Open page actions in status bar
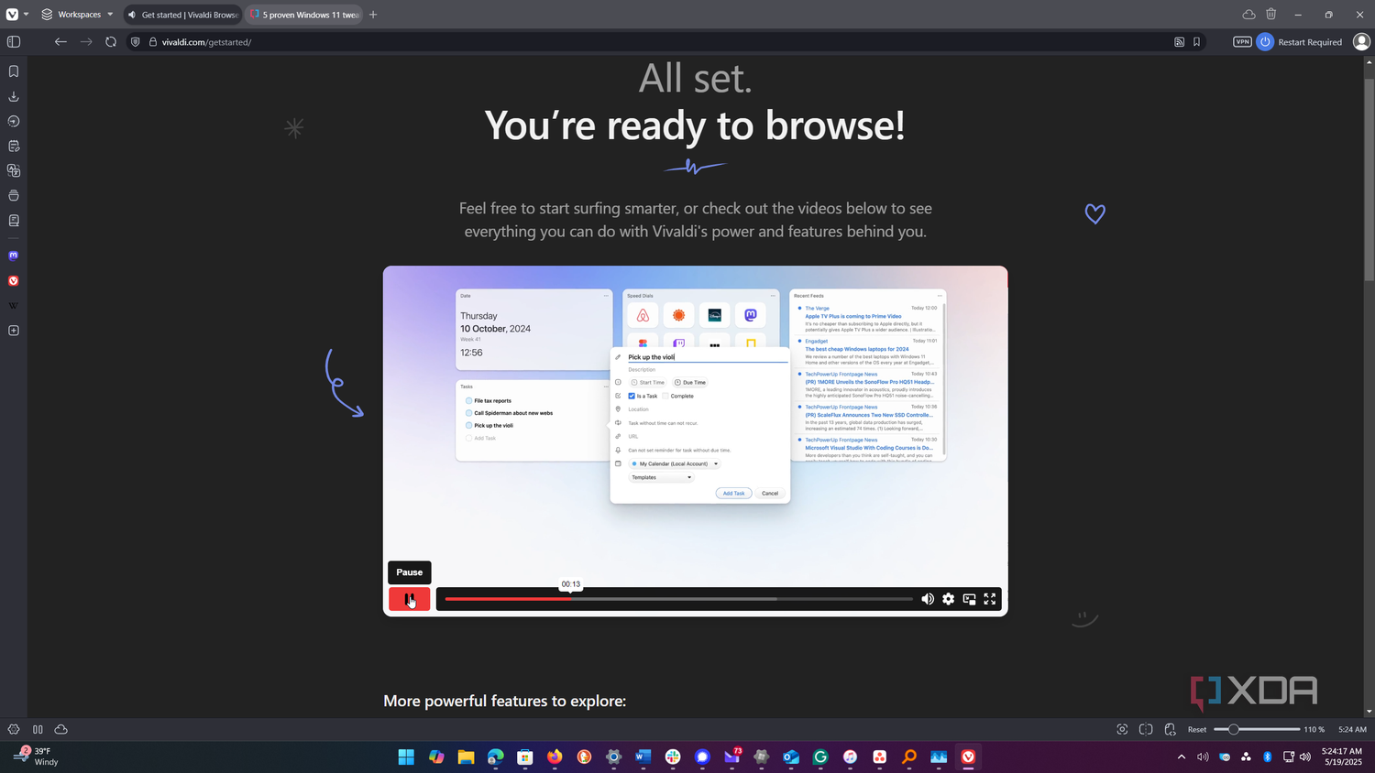The height and width of the screenshot is (773, 1375). point(1171,729)
